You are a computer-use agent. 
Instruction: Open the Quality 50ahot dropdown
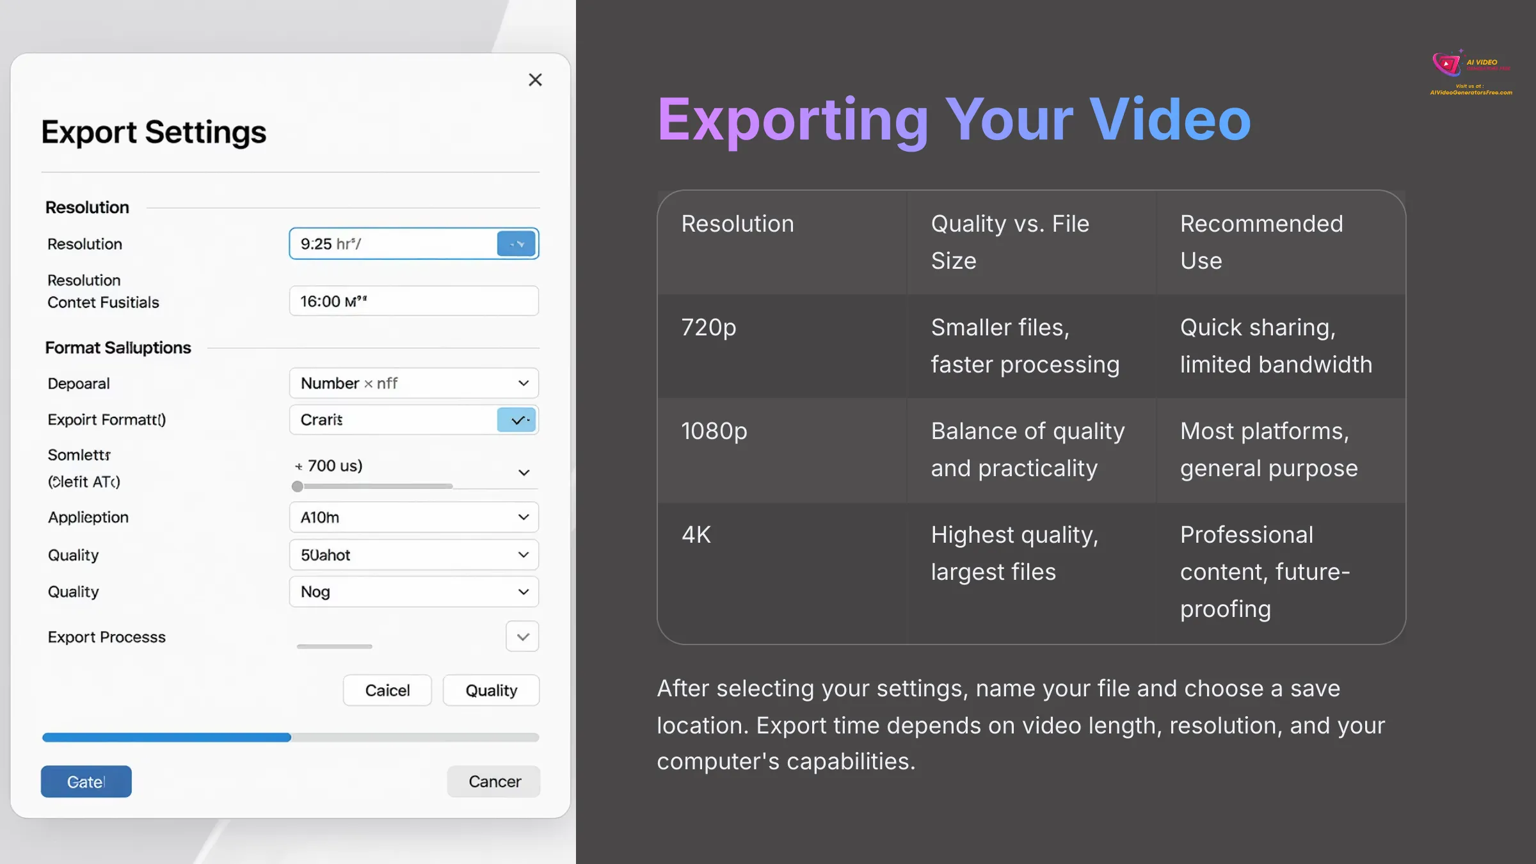[414, 555]
